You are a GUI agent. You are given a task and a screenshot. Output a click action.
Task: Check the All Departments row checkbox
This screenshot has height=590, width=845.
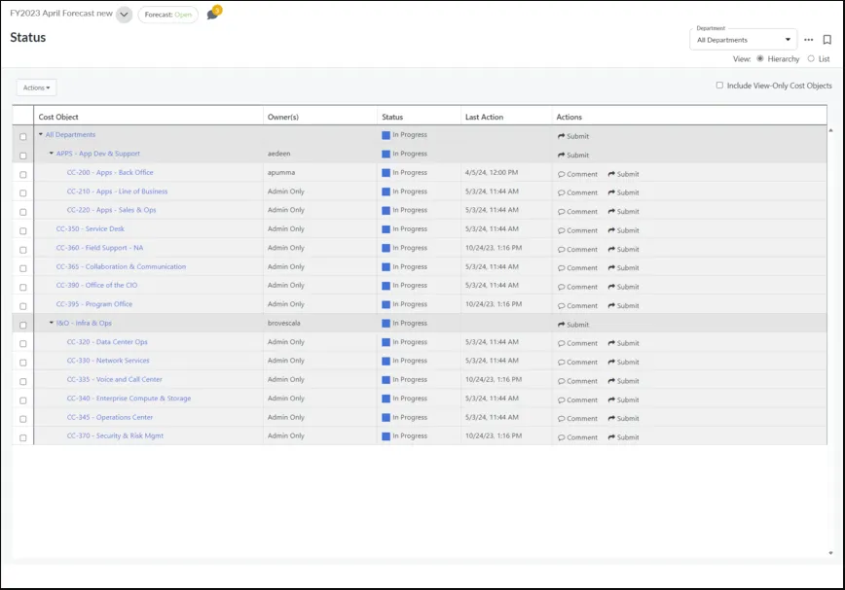tap(23, 137)
